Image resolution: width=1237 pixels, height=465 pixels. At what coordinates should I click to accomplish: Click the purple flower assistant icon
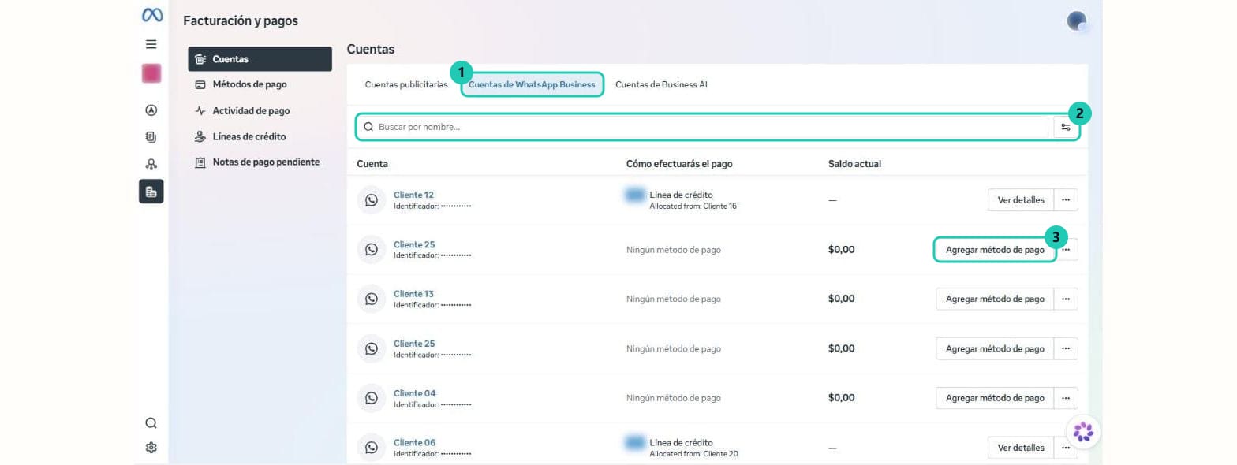pyautogui.click(x=1083, y=431)
